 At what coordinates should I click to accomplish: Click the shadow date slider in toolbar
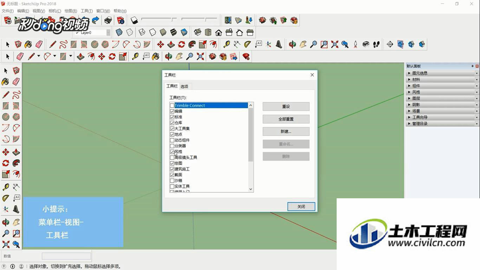coord(159,19)
